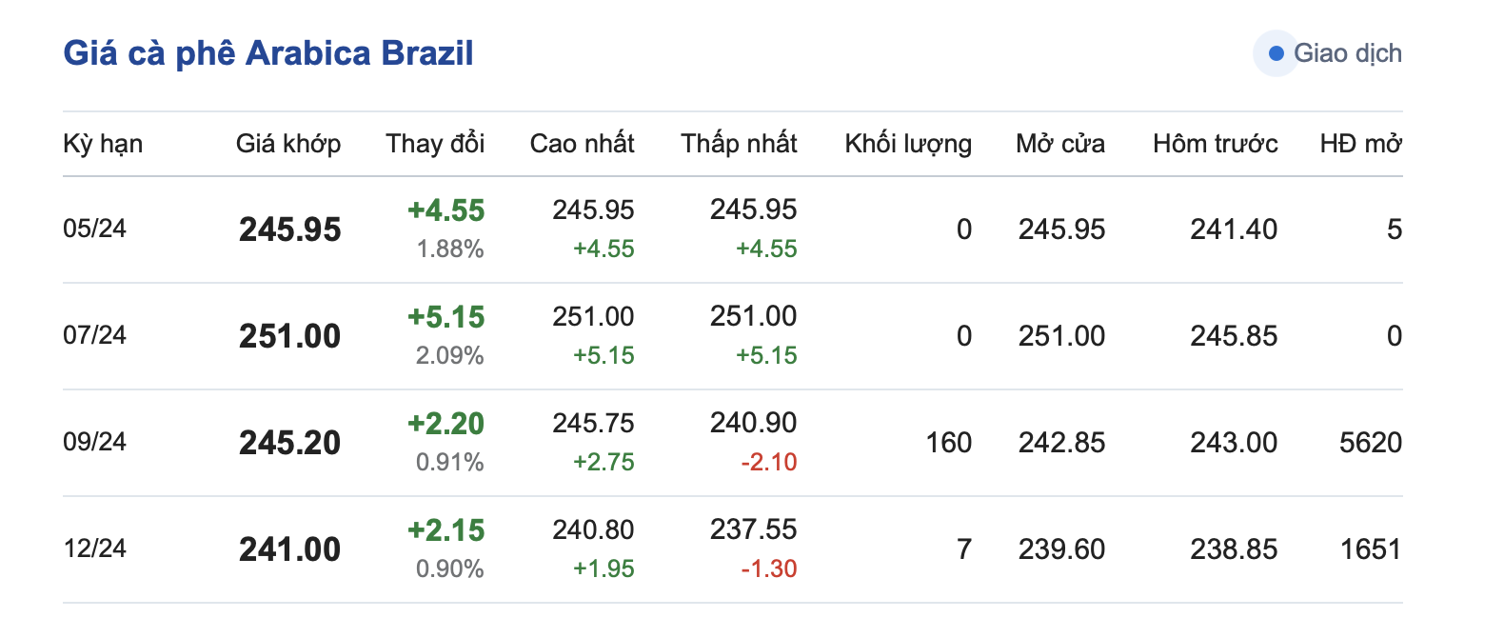Click the Giá khớp column header
1504x638 pixels.
coord(288,144)
